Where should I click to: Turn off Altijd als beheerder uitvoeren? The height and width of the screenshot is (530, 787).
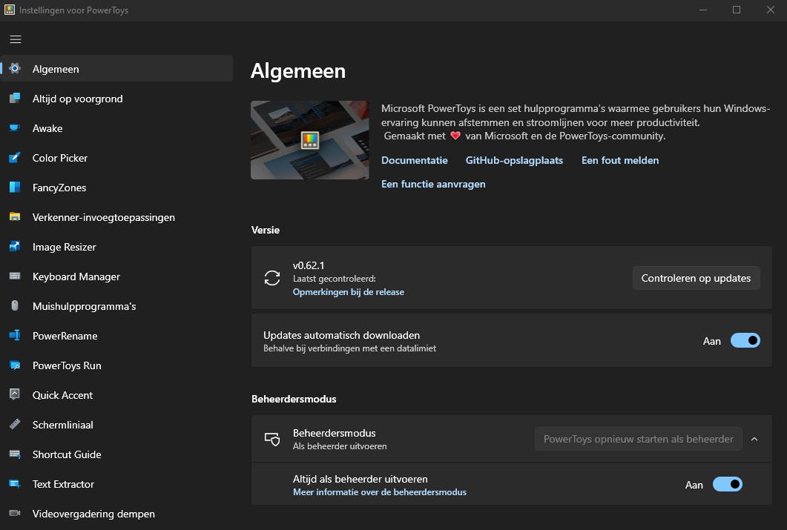pyautogui.click(x=728, y=484)
